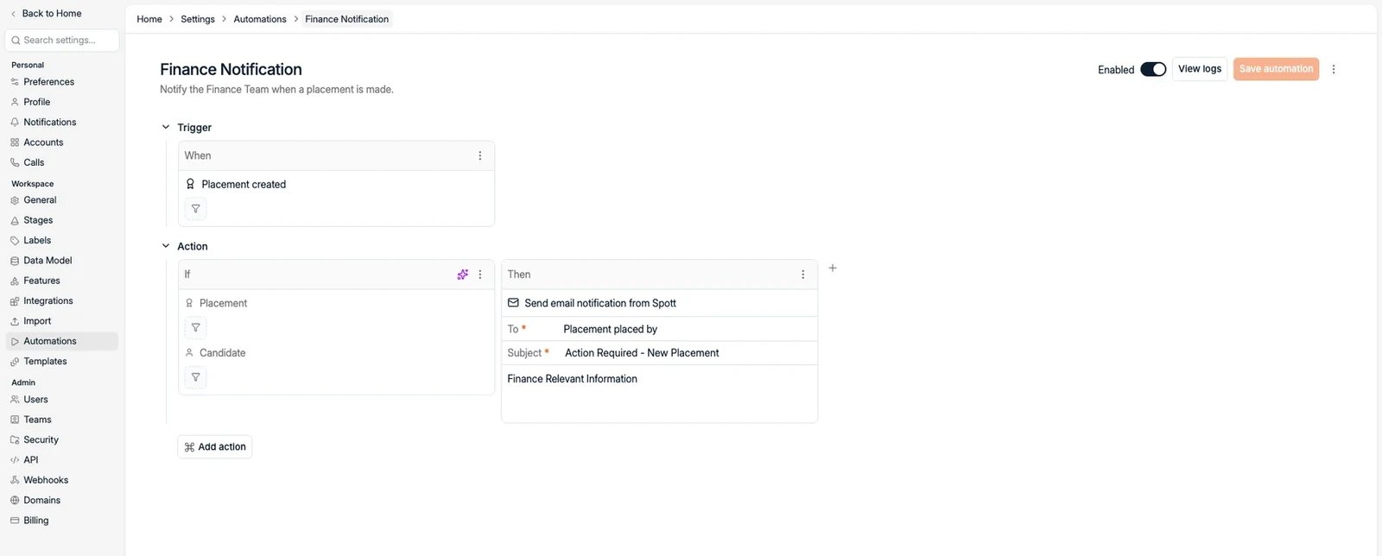This screenshot has width=1382, height=556.
Task: Edit the To recipient field
Action: (x=660, y=329)
